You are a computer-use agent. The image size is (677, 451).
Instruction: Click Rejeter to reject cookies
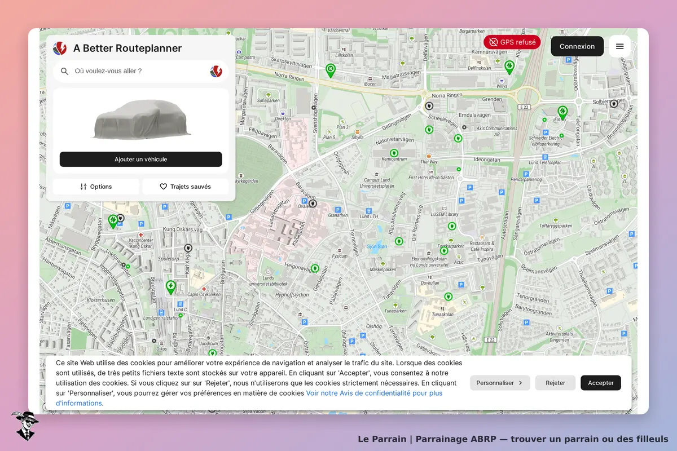pyautogui.click(x=555, y=383)
